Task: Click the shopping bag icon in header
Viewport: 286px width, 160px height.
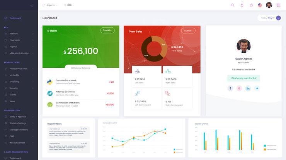Action: coord(251,5)
